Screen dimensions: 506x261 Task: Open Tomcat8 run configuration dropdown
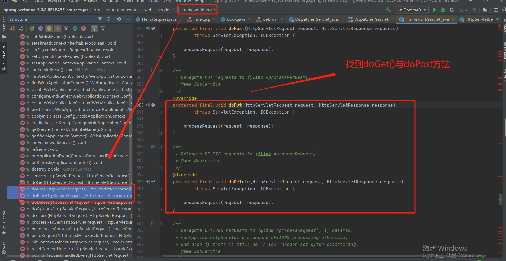tap(412, 10)
